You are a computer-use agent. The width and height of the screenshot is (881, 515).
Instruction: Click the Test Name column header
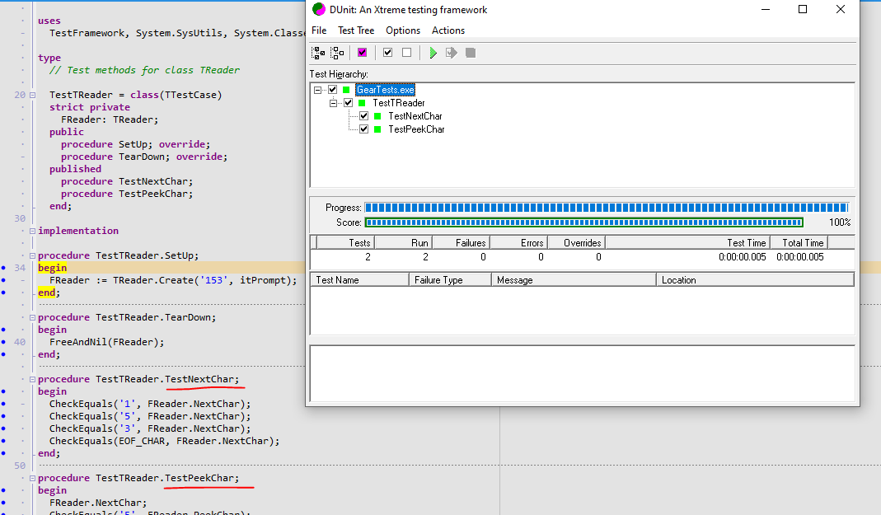359,279
